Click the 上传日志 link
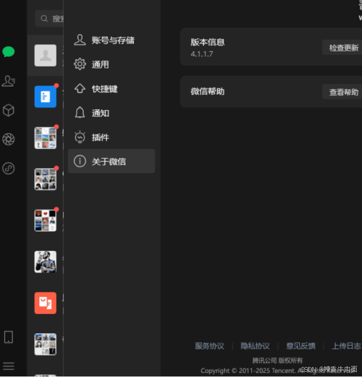The width and height of the screenshot is (362, 377). (x=346, y=346)
